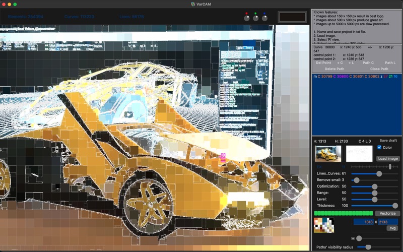The image size is (403, 252).
Task: Click the width field showing 1313
Action: coord(363,222)
